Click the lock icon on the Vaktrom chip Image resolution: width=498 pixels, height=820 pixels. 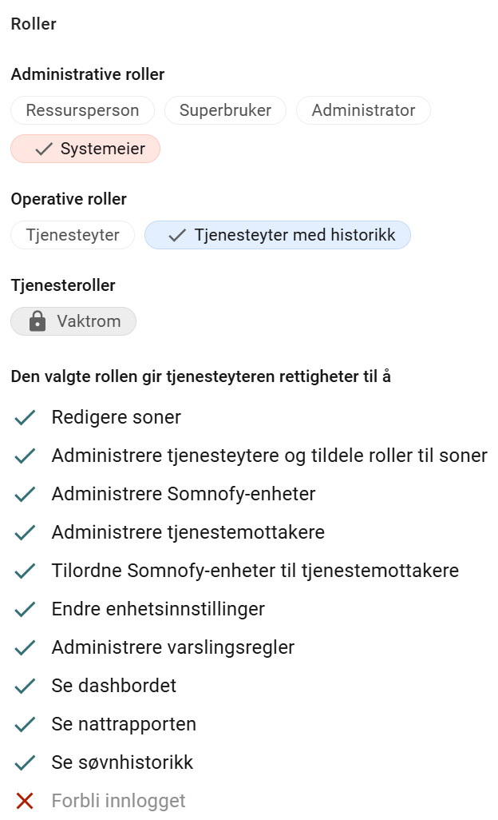[37, 321]
